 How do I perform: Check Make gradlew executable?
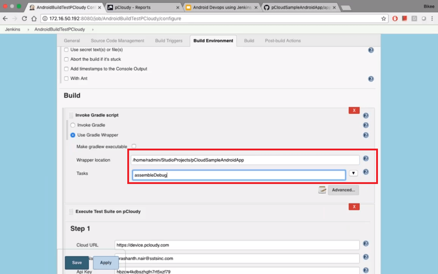(x=134, y=146)
